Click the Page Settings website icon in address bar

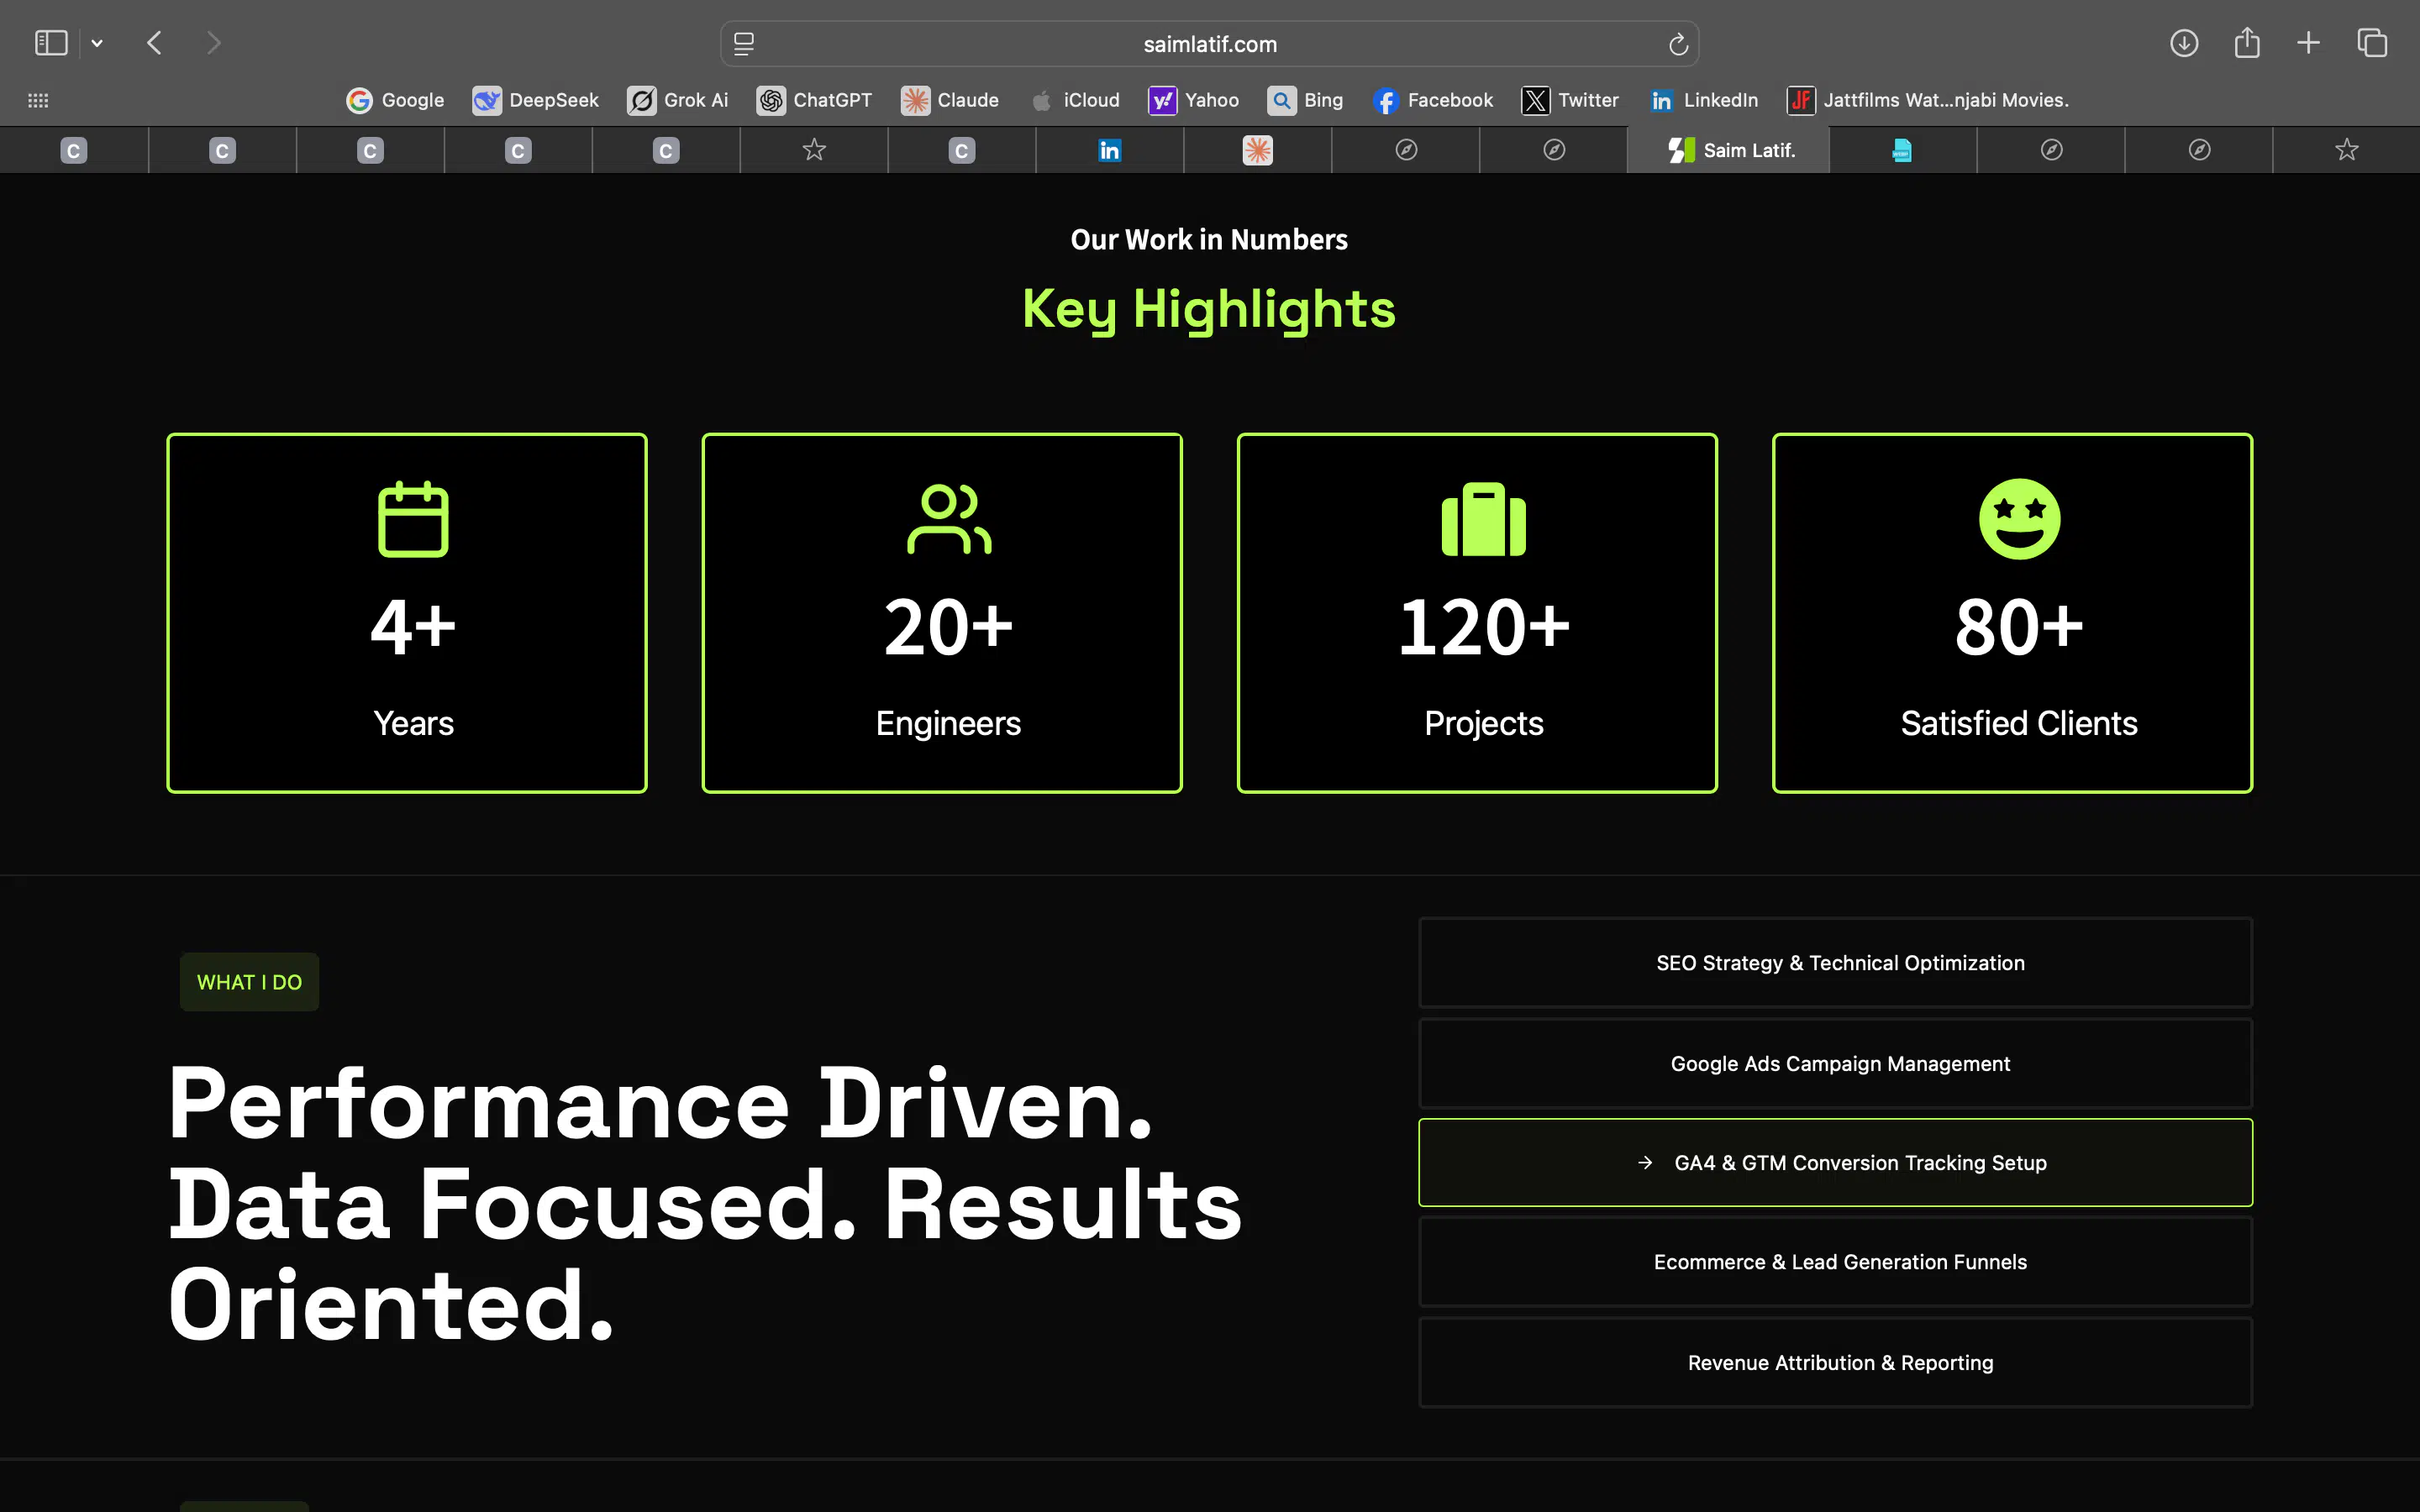pos(744,43)
